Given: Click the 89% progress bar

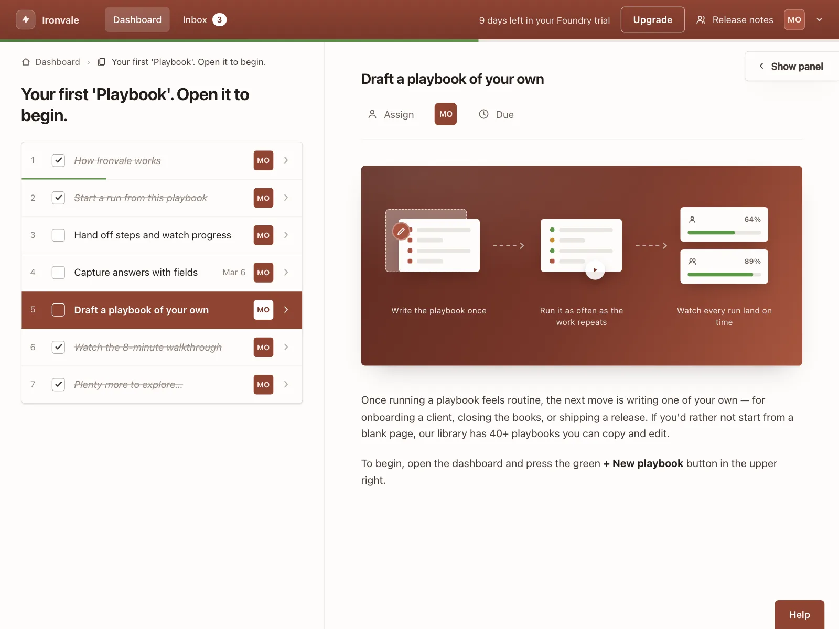Looking at the screenshot, I should pyautogui.click(x=724, y=275).
